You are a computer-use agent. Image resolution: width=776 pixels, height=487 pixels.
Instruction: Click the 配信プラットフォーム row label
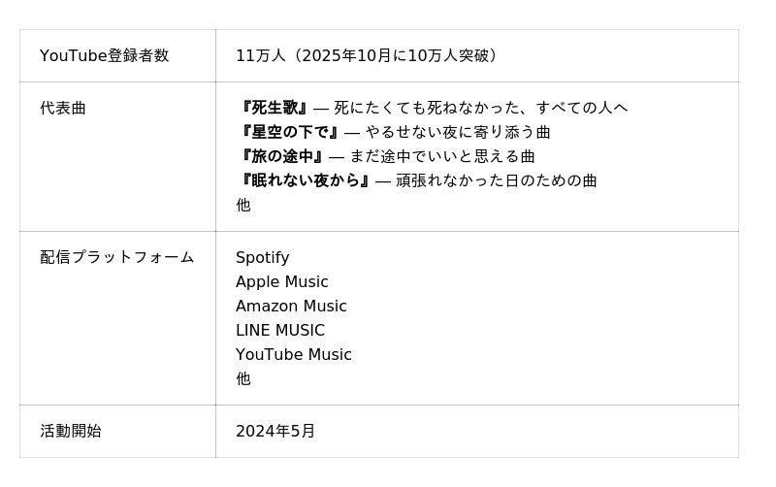click(116, 257)
